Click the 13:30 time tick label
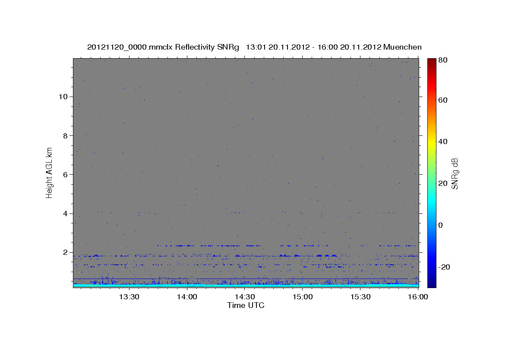This screenshot has height=345, width=518. [129, 297]
